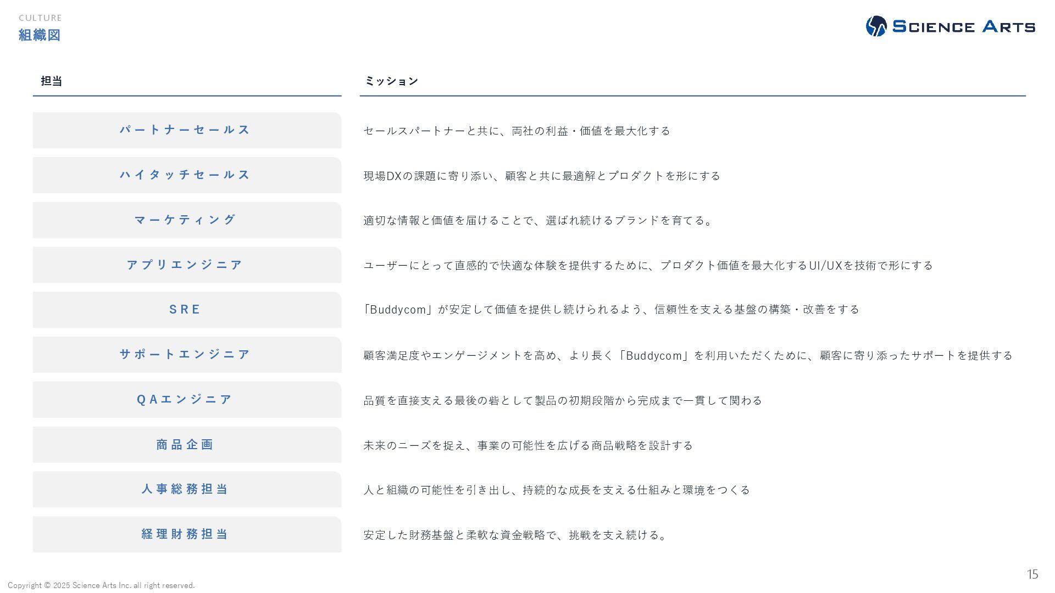This screenshot has height=593, width=1055.
Task: Click mission text starting 顧客満足度やエンゲージメント
Action: 688,355
